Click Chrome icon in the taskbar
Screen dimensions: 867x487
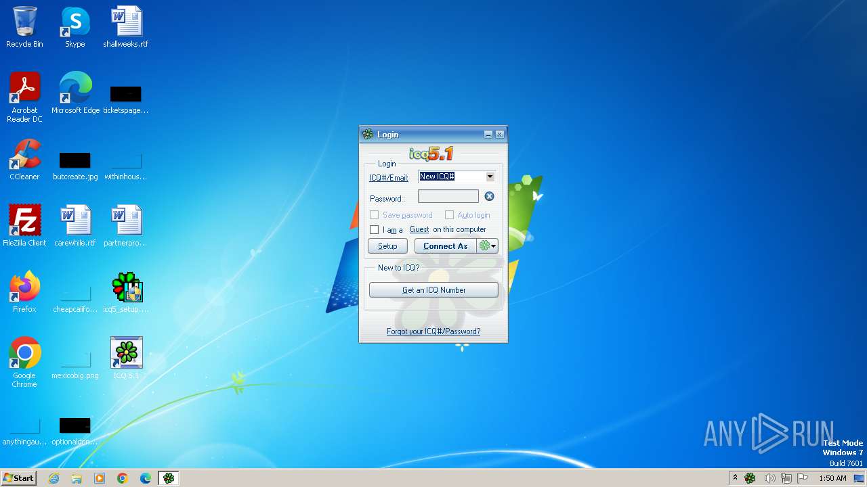(x=123, y=478)
